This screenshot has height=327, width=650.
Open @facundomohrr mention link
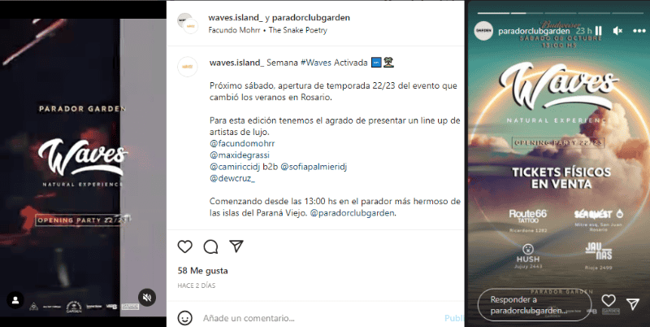pyautogui.click(x=242, y=144)
